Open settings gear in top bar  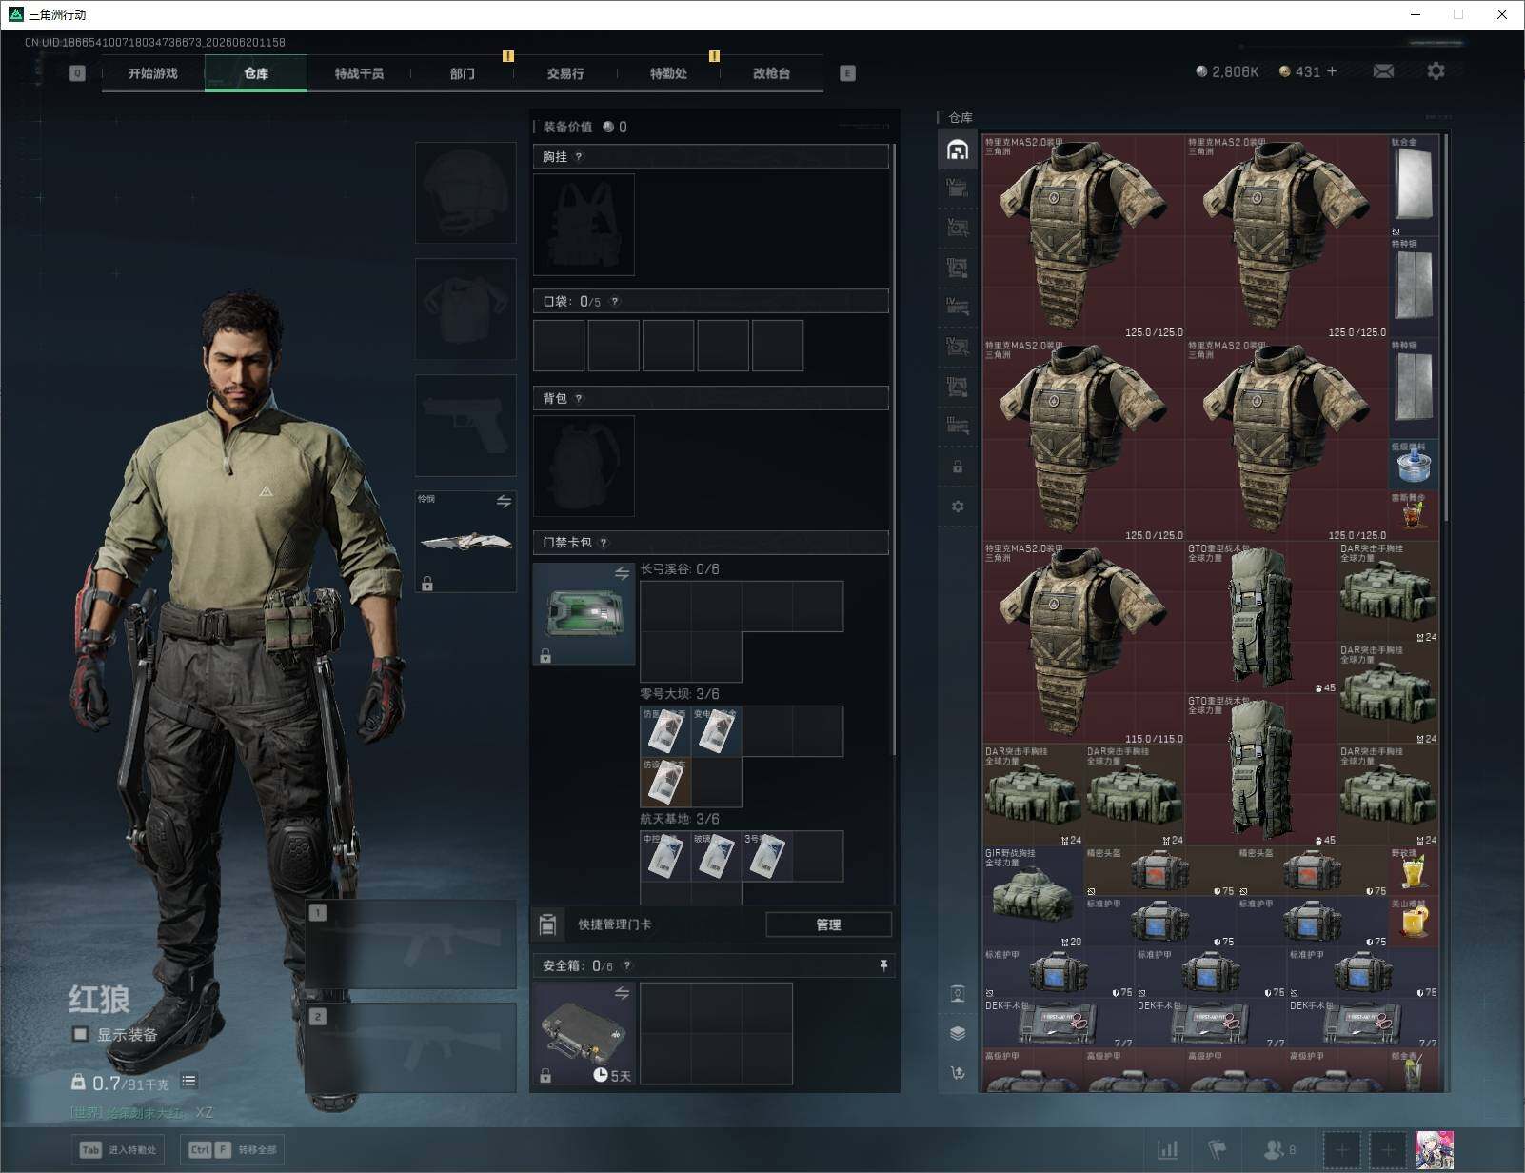[x=1436, y=71]
